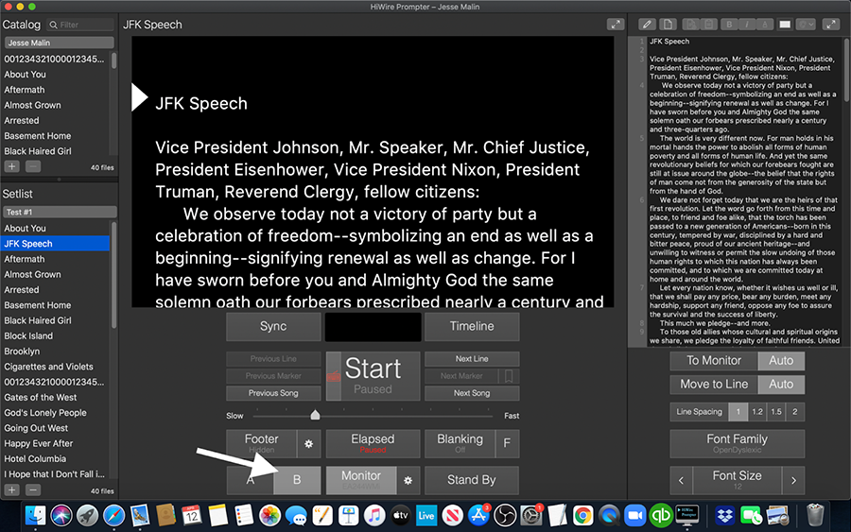Go to Next Line

(x=472, y=359)
